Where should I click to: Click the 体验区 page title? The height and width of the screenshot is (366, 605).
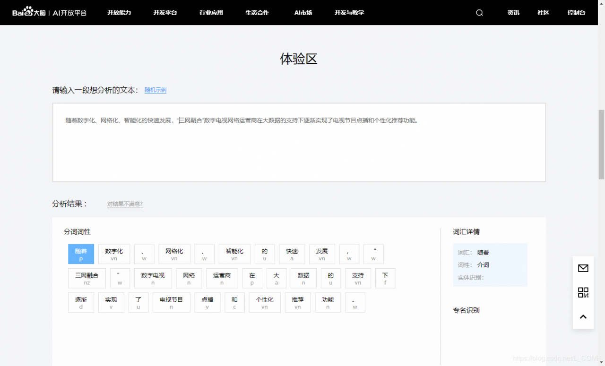tap(299, 59)
